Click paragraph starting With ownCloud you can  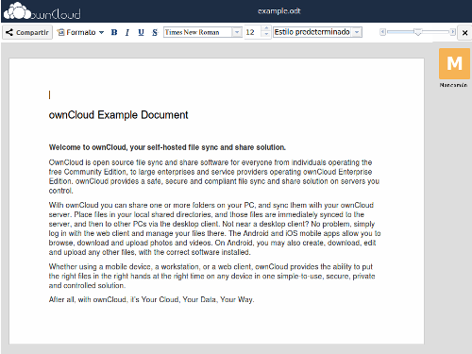coord(214,228)
